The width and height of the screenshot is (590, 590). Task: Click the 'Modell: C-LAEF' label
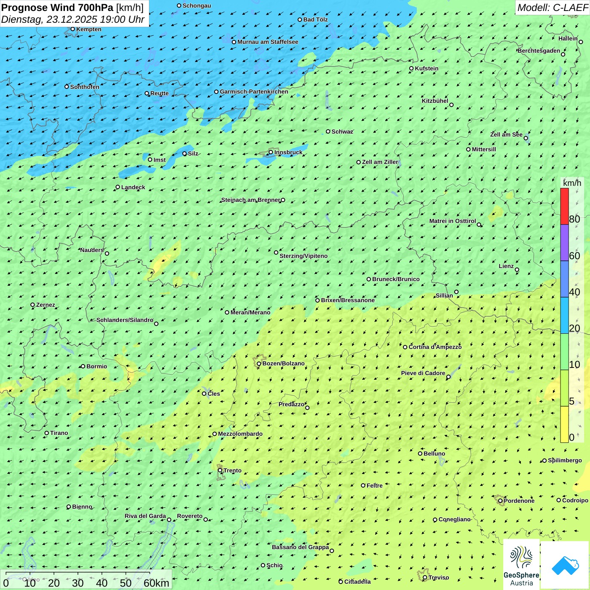click(552, 8)
